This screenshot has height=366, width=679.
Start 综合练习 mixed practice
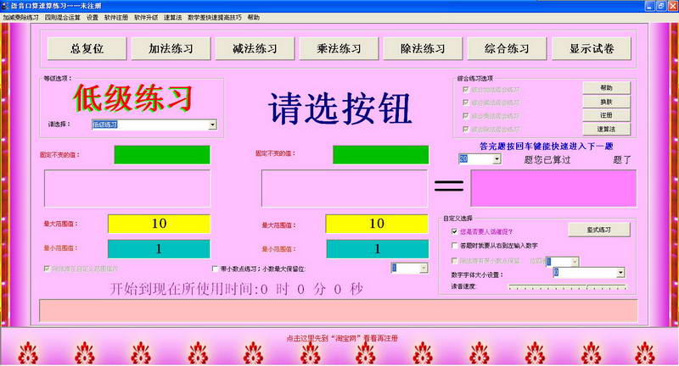point(507,48)
